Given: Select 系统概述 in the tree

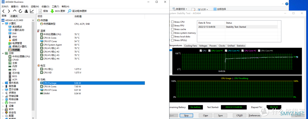Looking at the screenshot, I should (15, 27).
